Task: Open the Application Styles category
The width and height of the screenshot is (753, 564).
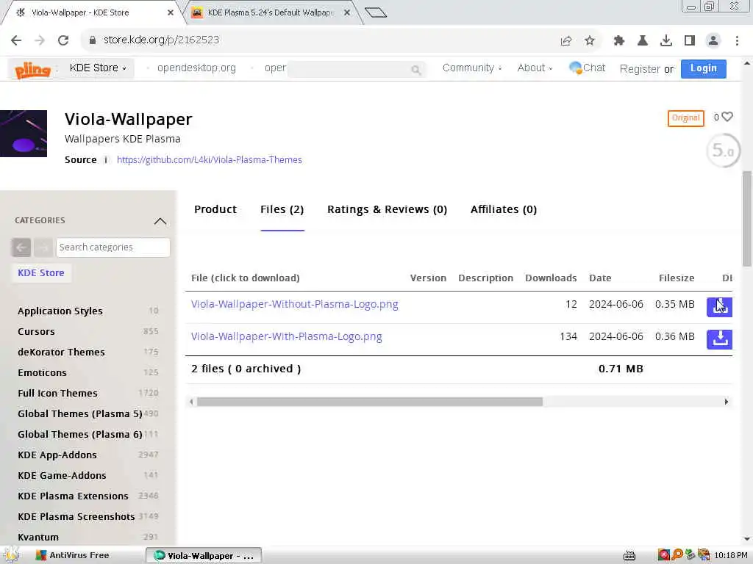Action: tap(60, 311)
